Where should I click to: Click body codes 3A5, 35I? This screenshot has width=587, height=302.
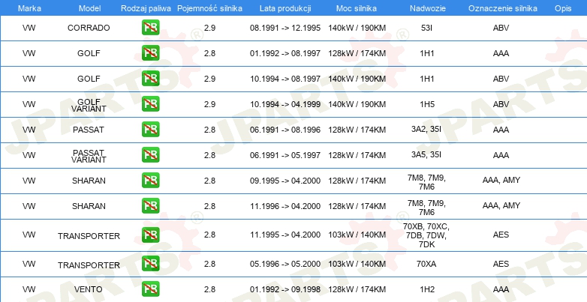coord(426,154)
